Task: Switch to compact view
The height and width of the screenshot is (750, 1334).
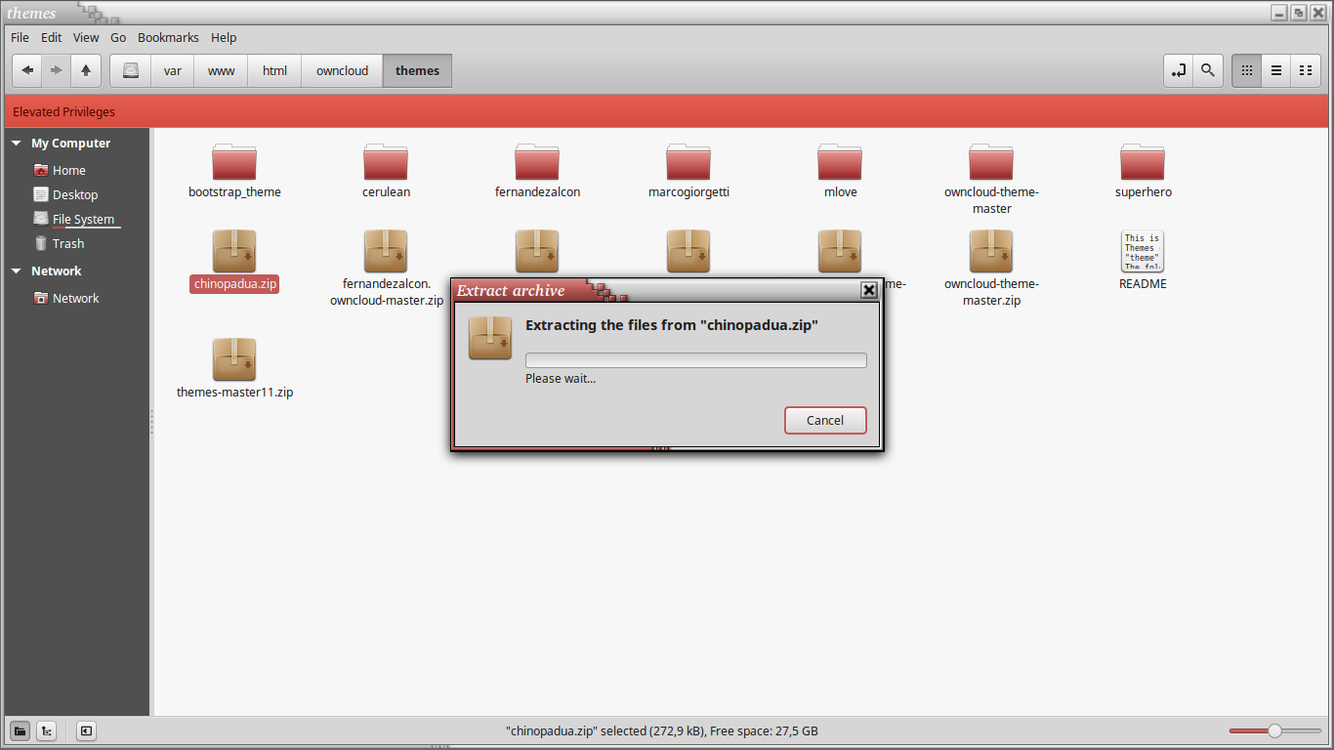Action: (1306, 70)
